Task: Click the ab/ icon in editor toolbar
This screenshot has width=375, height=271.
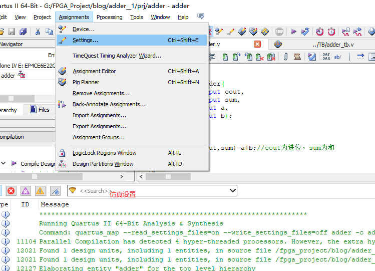Action: (337, 57)
